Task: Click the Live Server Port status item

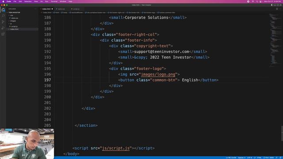Action: tap(269, 158)
